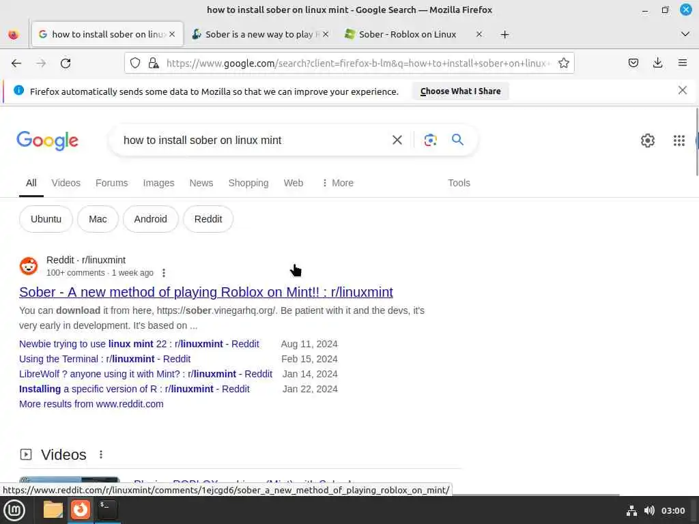The height and width of the screenshot is (524, 699).
Task: Open the Terminal from taskbar
Action: point(107,509)
